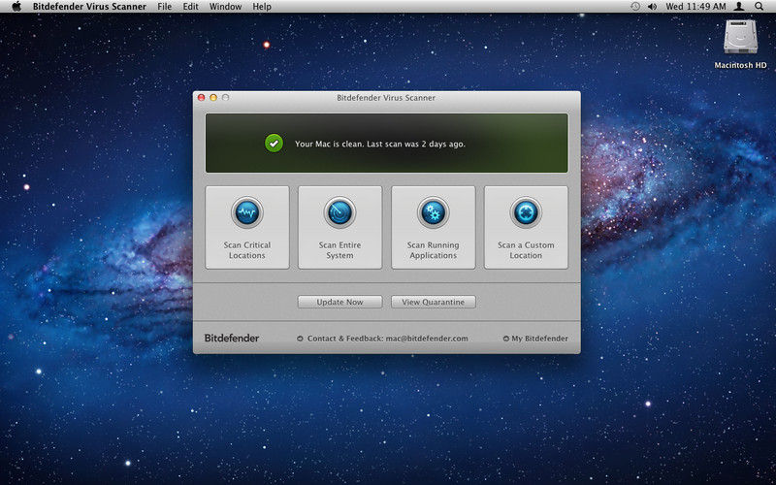Click the "Scan Critical Locations" label
776x485 pixels.
click(247, 250)
